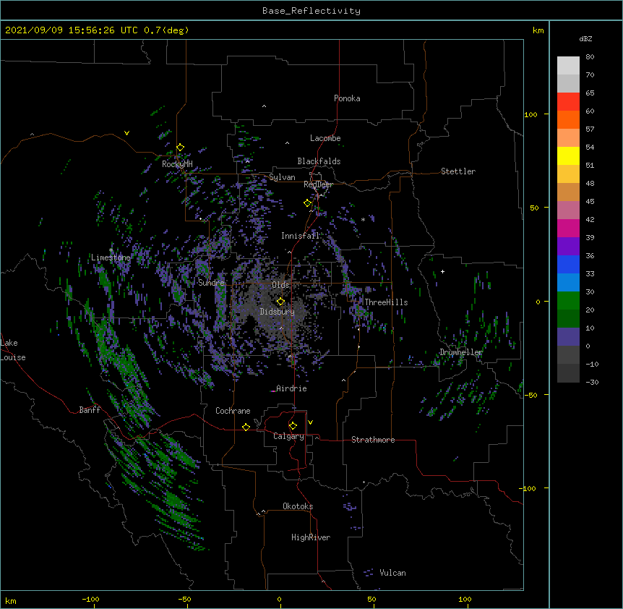The height and width of the screenshot is (609, 623).
Task: Click the ThreeHills town label
Action: click(x=386, y=302)
